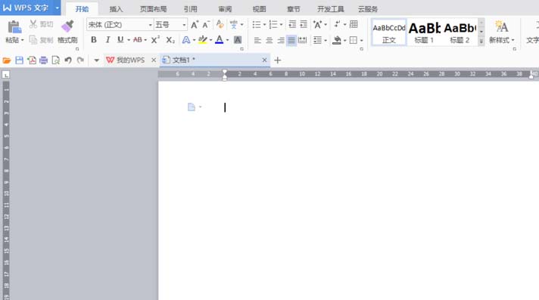Click the font color red A swatch
The image size is (539, 300).
[219, 40]
